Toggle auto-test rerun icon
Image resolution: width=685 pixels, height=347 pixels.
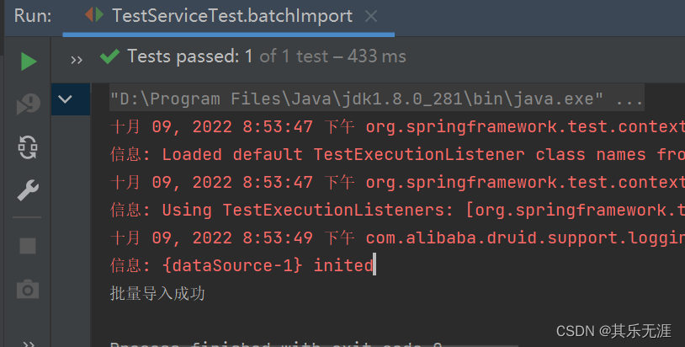point(29,148)
